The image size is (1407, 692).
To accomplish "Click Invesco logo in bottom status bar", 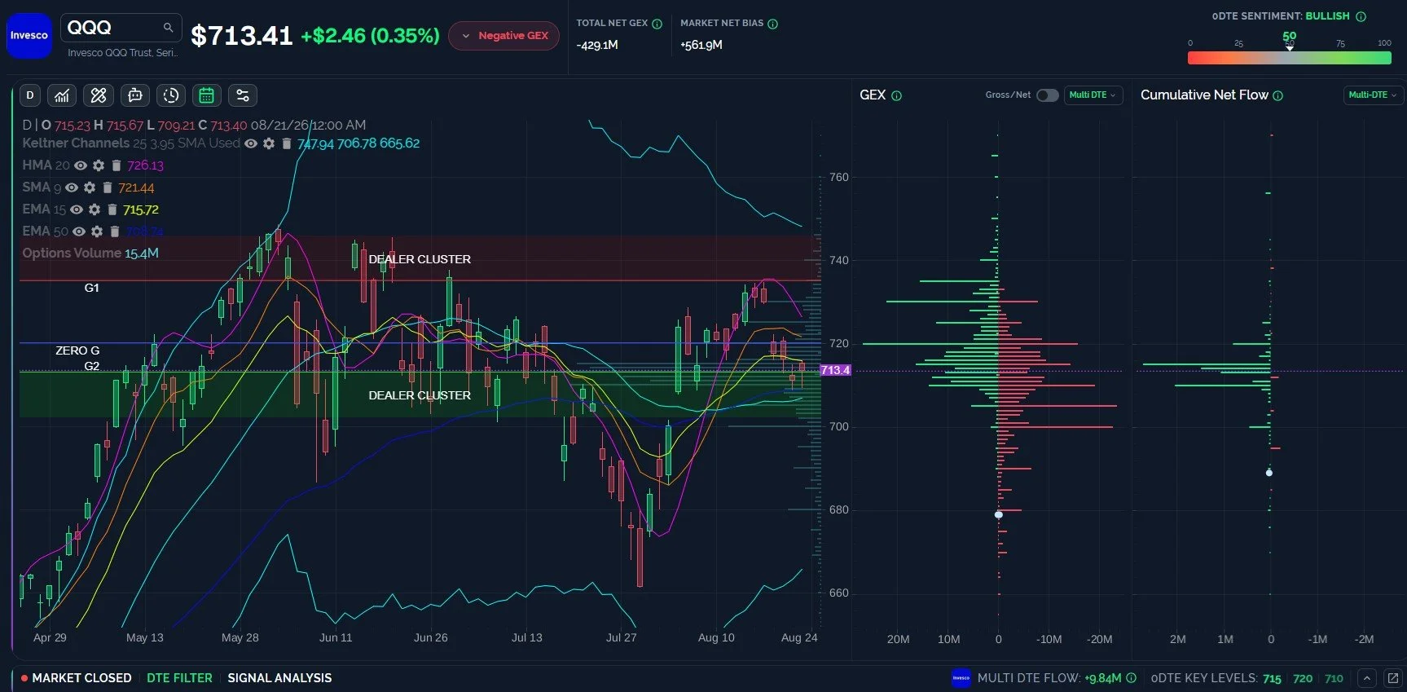I will coord(961,678).
